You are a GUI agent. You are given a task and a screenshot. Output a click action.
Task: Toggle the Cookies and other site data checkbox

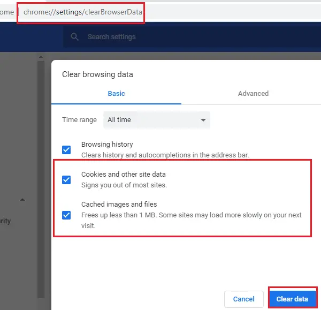(x=66, y=179)
